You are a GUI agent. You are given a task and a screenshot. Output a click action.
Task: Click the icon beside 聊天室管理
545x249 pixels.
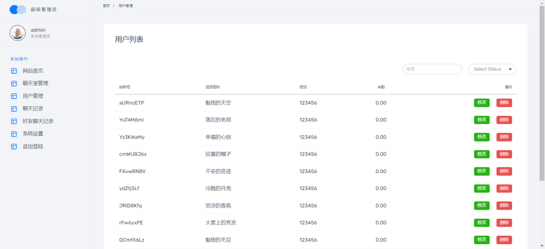coord(14,83)
